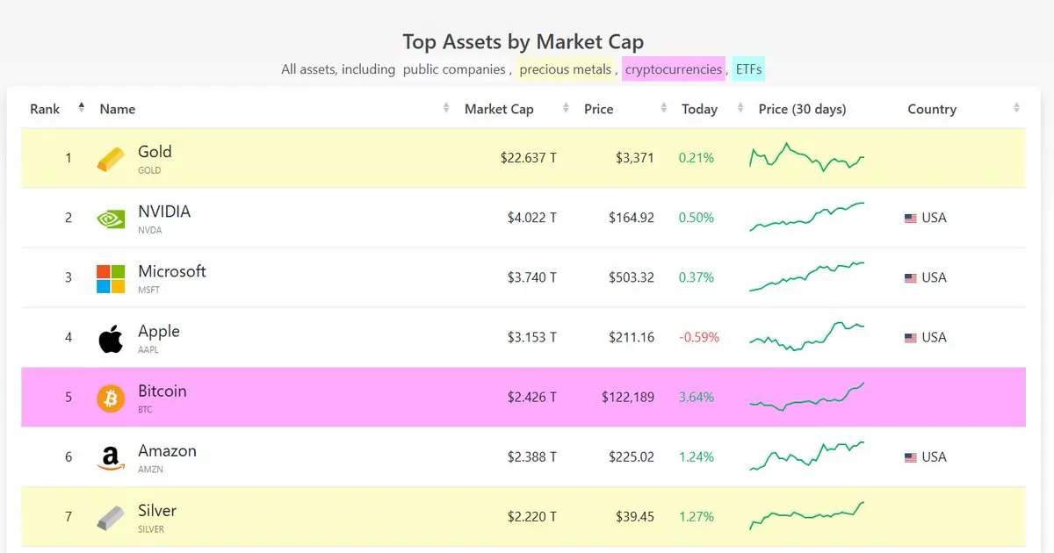Viewport: 1054px width, 553px height.
Task: Click the USA flag in Amazon row
Action: (x=911, y=456)
